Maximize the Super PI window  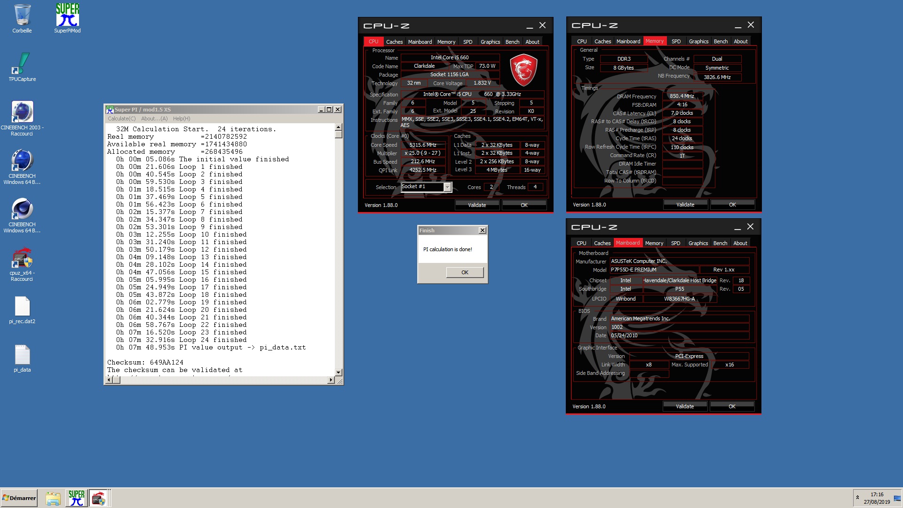click(329, 109)
